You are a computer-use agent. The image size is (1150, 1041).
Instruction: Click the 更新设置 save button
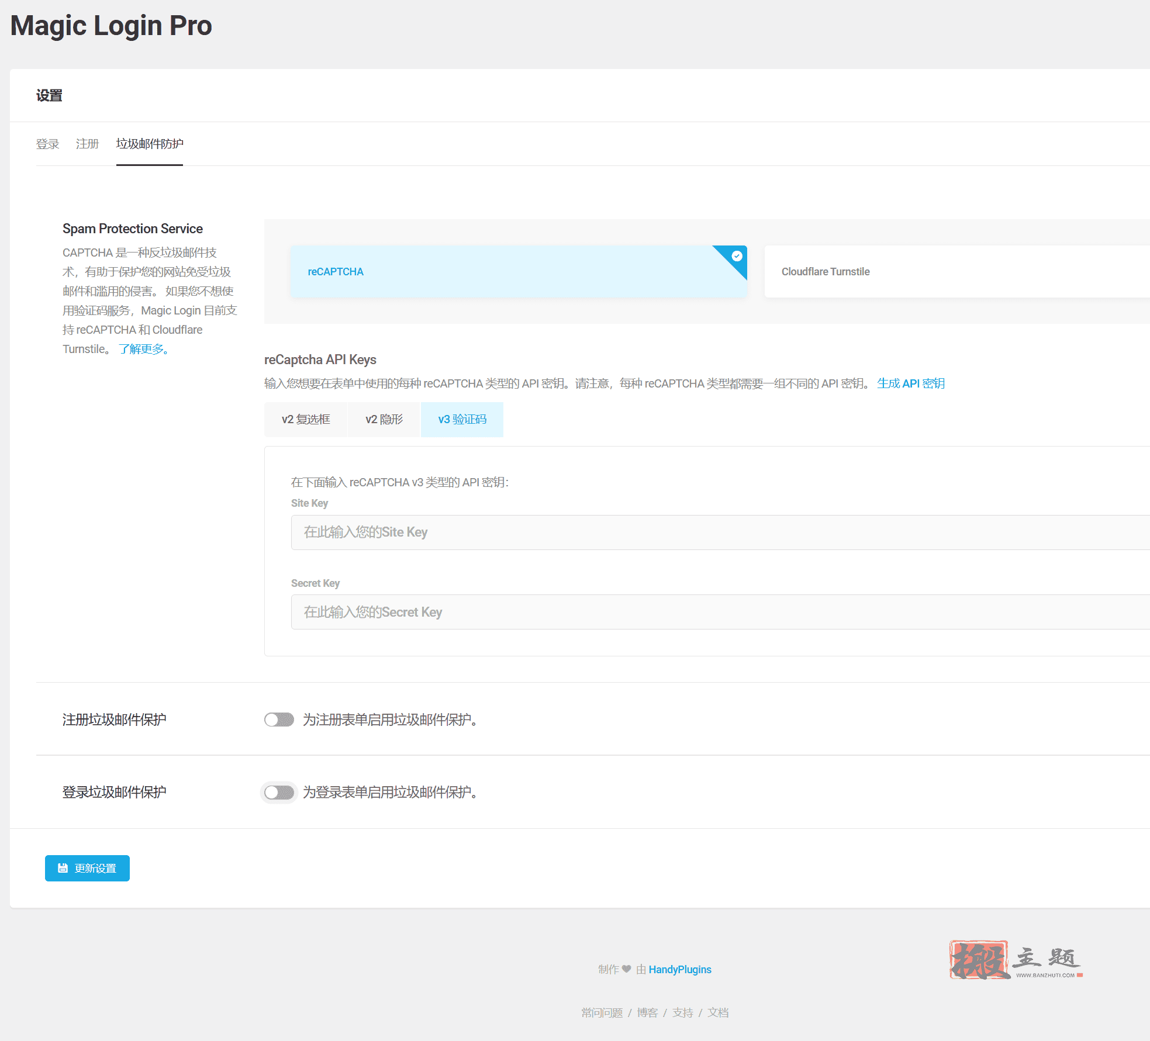point(87,869)
